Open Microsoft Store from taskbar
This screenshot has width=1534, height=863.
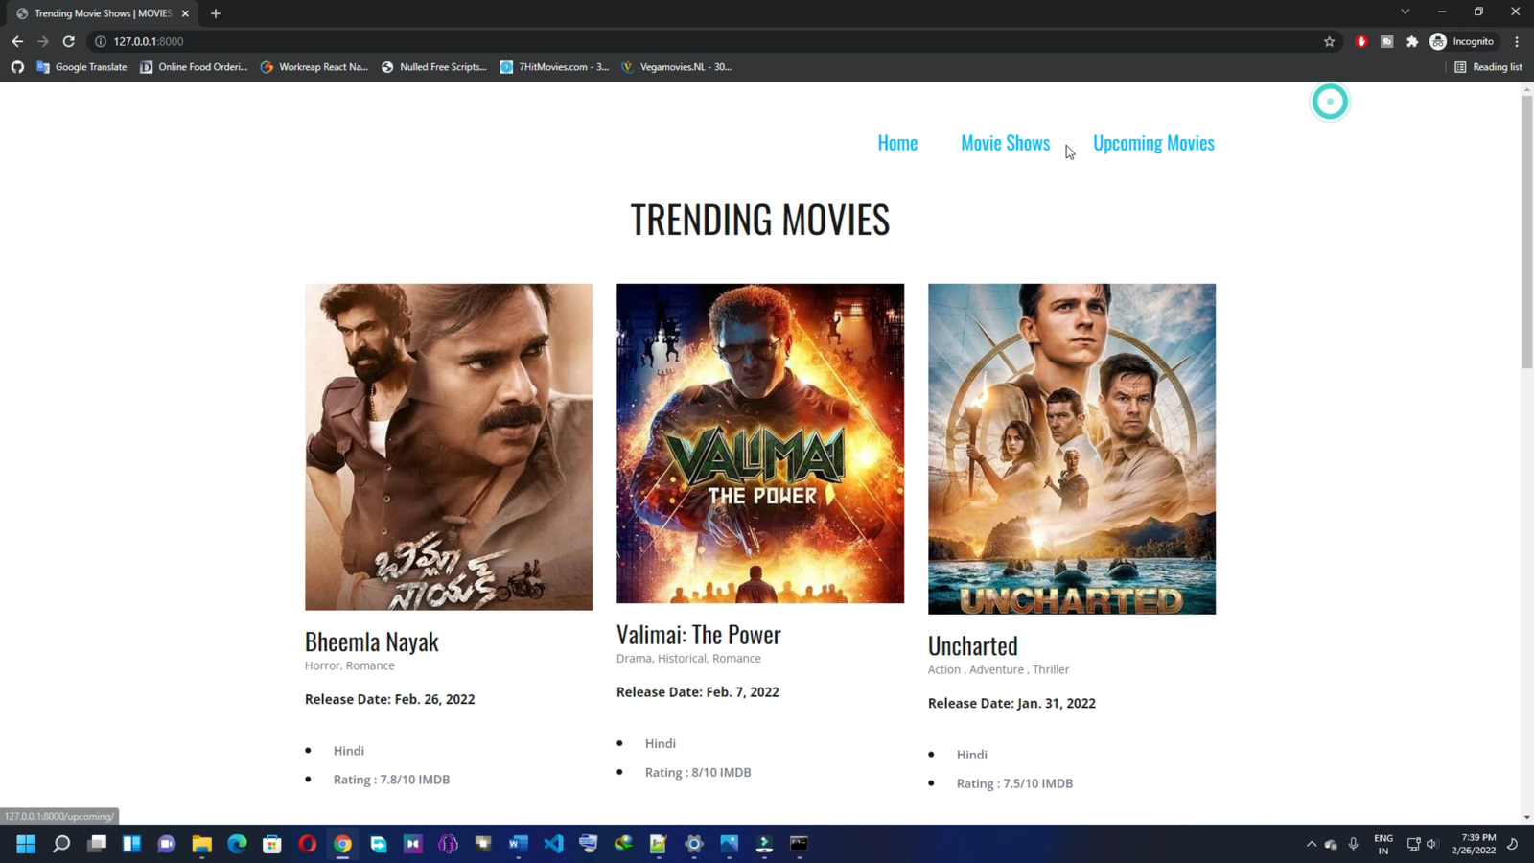point(272,844)
